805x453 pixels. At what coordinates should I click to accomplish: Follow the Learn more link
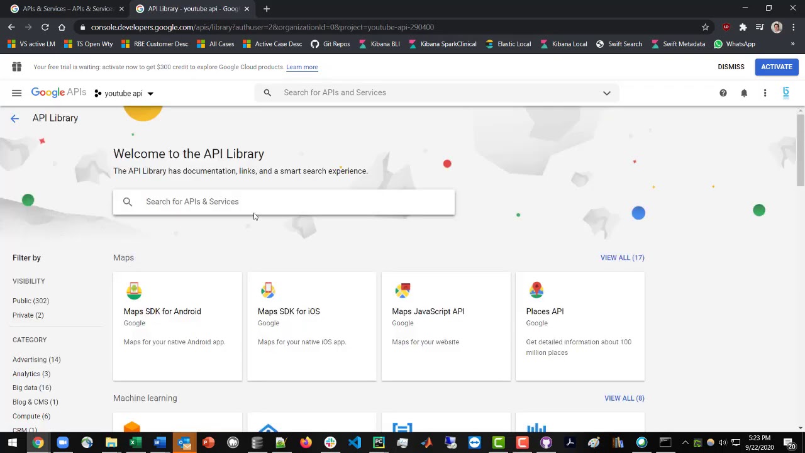tap(302, 67)
